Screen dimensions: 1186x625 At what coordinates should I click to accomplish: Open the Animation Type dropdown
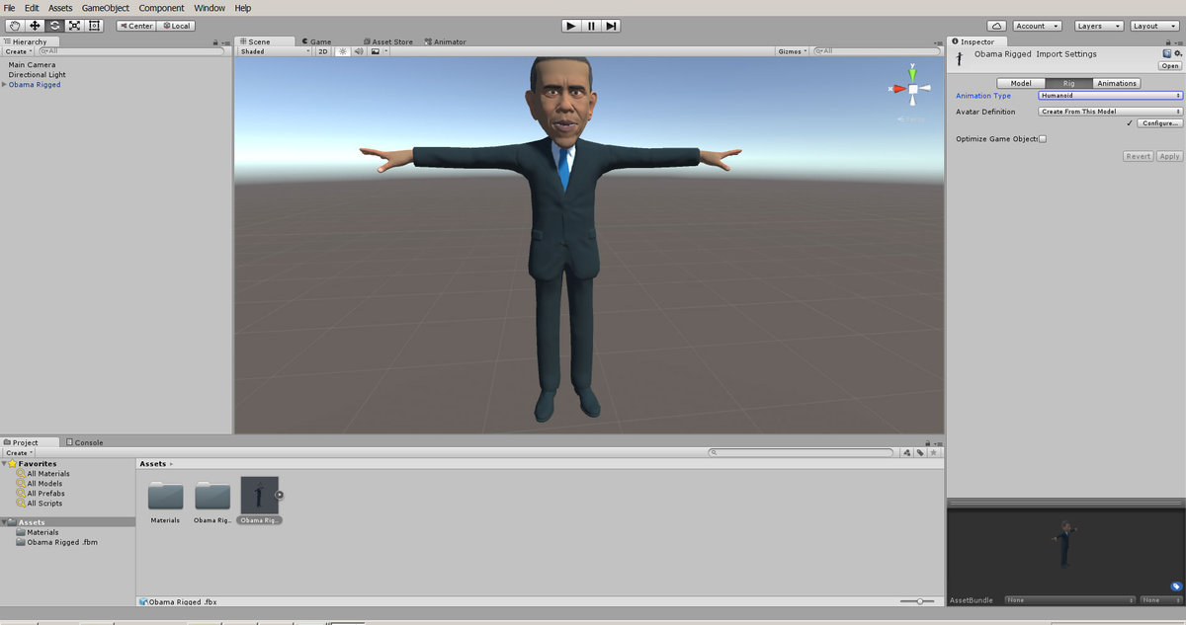(1111, 96)
